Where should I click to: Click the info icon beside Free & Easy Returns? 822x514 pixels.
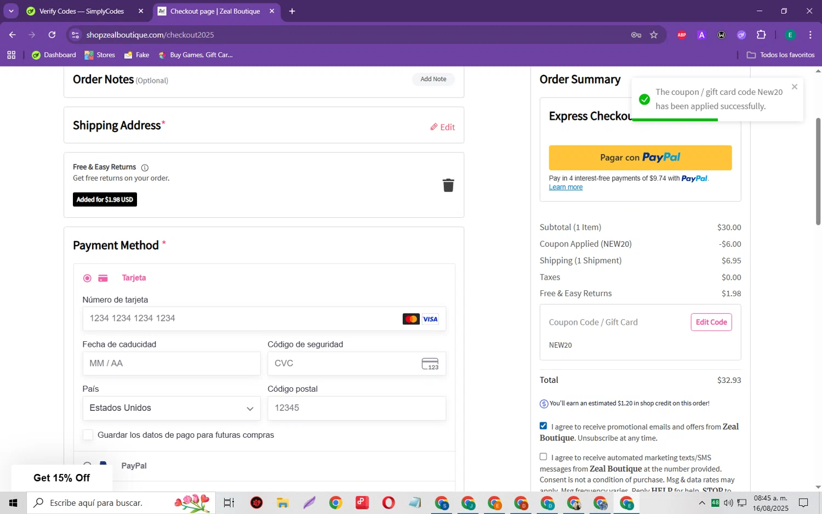(145, 168)
